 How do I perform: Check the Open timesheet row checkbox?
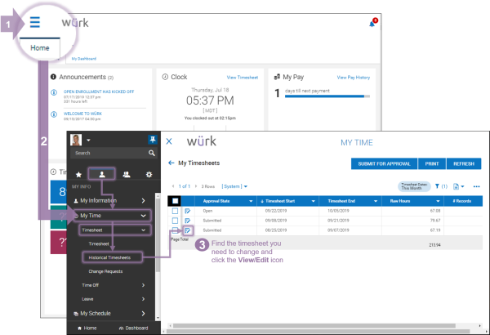(x=175, y=211)
